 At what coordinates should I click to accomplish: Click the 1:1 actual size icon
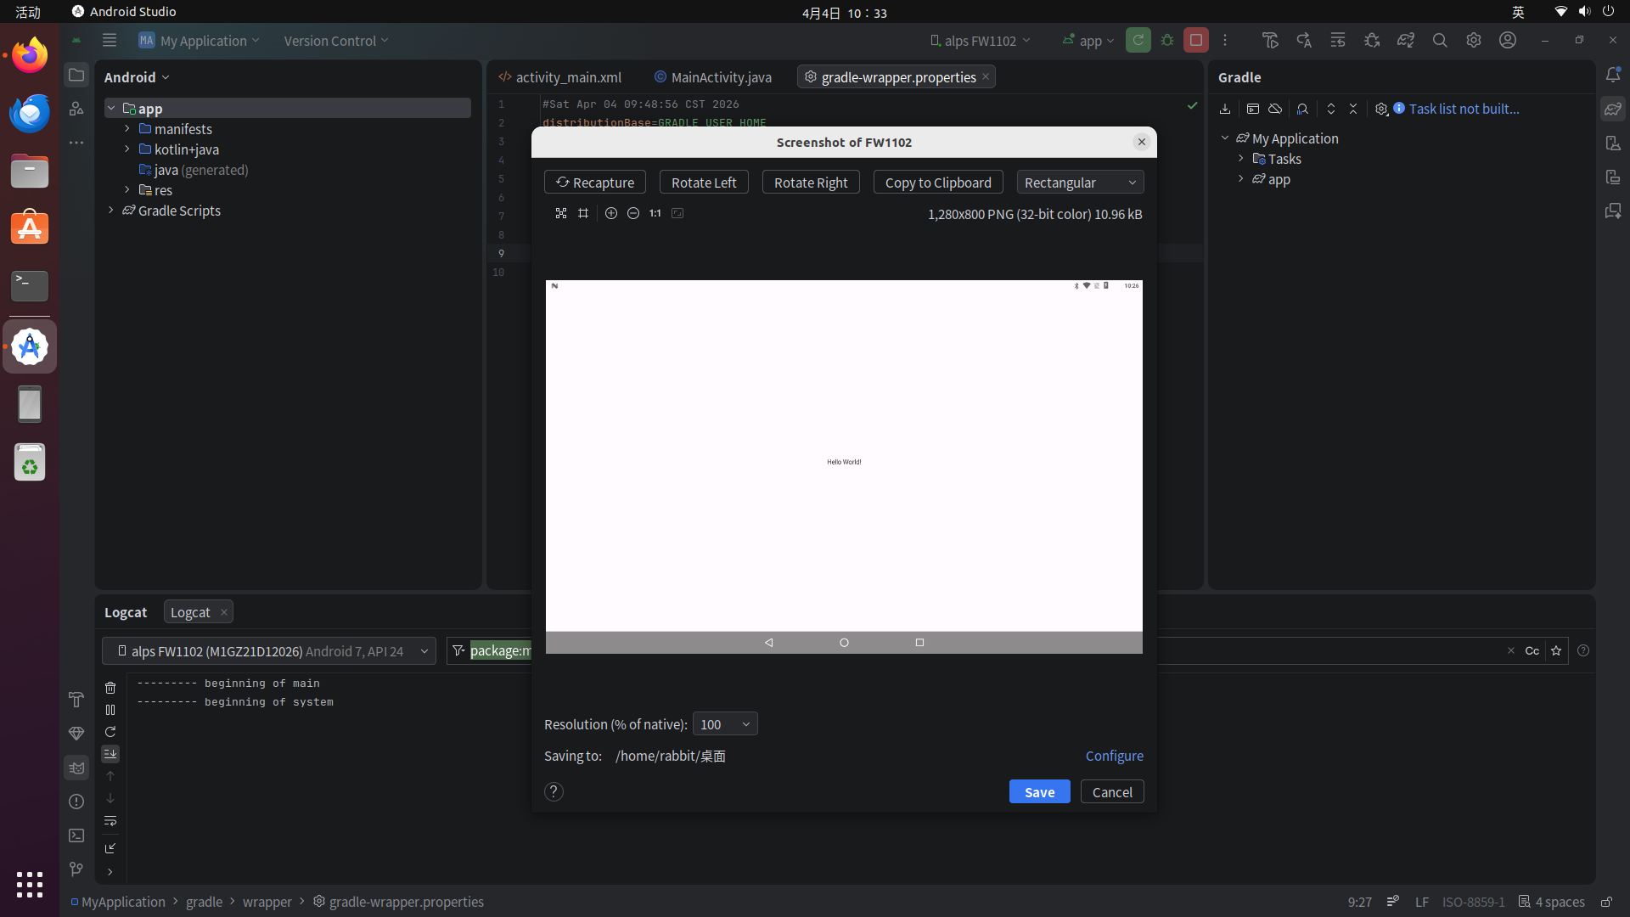coord(655,213)
